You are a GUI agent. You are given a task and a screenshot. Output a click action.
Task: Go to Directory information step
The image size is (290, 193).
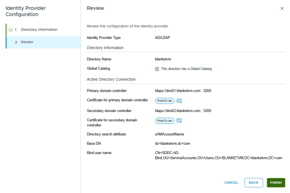(x=39, y=30)
